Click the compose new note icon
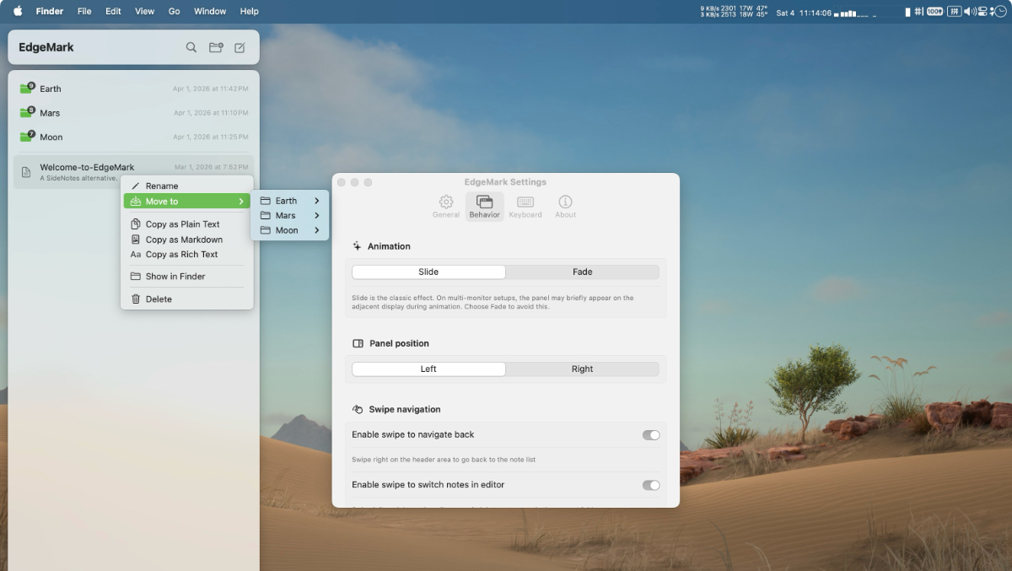 [x=240, y=47]
